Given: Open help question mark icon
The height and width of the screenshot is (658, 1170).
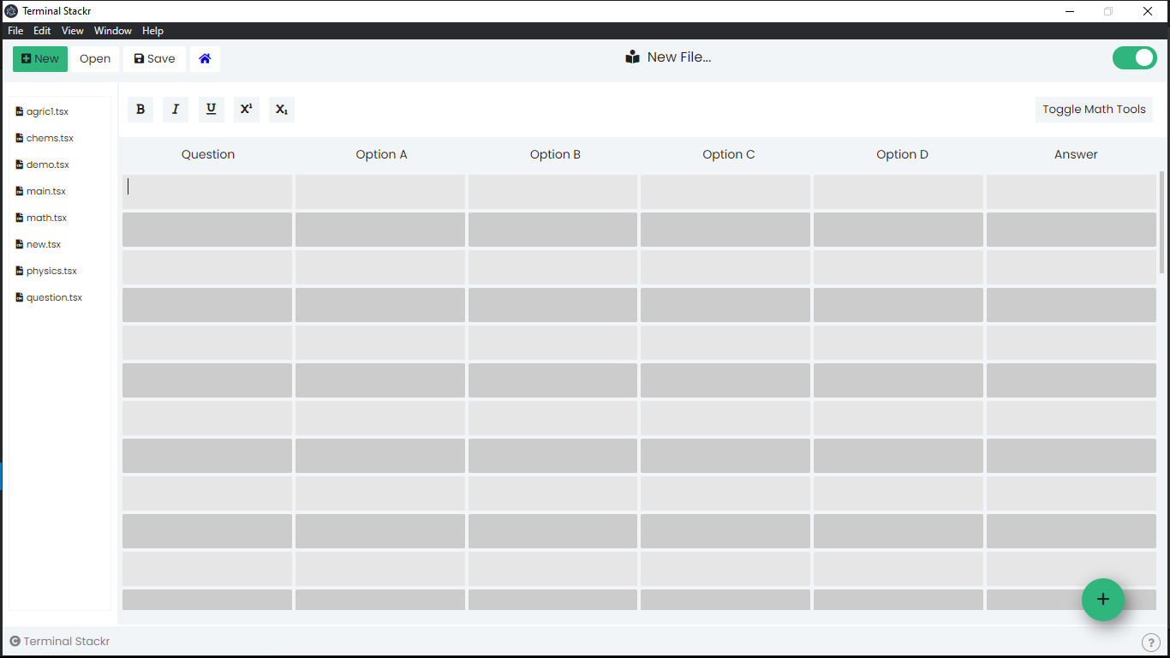Looking at the screenshot, I should (1150, 643).
